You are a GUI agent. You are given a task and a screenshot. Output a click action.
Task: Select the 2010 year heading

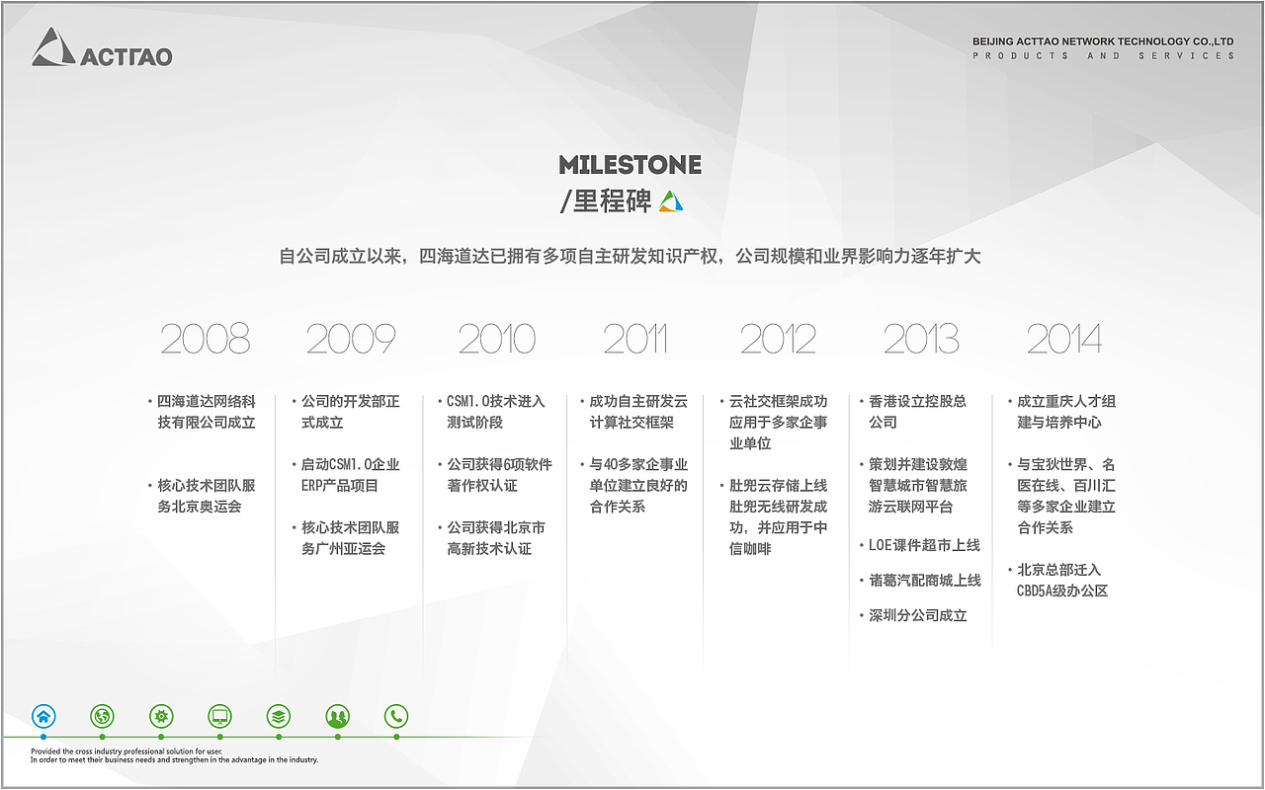496,340
